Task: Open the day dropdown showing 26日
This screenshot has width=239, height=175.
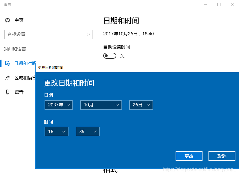Action: click(141, 105)
